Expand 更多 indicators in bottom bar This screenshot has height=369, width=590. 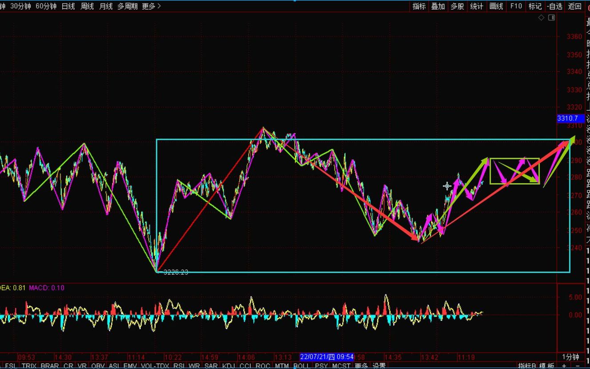[x=361, y=366]
